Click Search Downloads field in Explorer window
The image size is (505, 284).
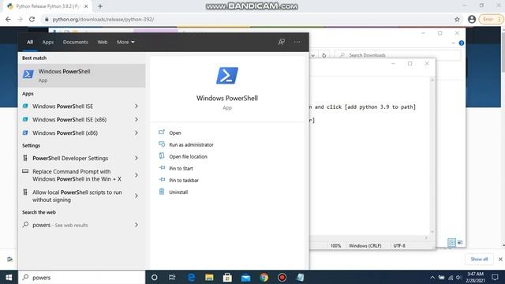(x=398, y=55)
